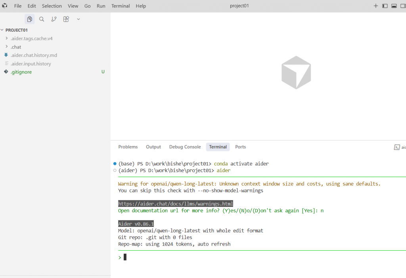Expand the .chat folder

(x=16, y=47)
